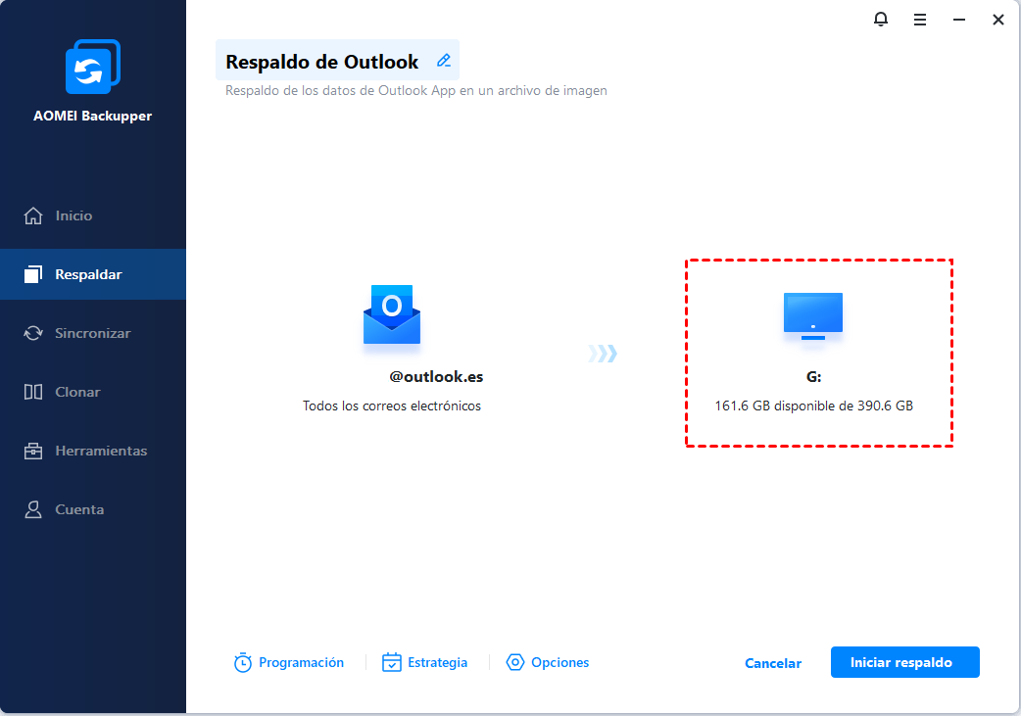Screen dimensions: 1021x716
Task: Click Cancelar
Action: tap(773, 663)
